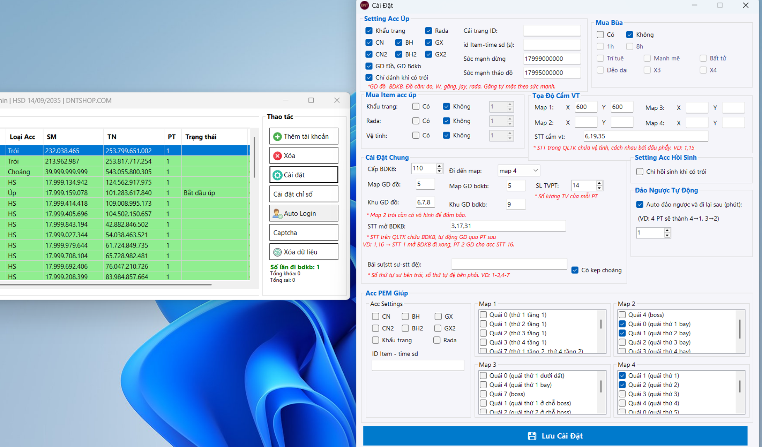Click the Cài đặt chỉ số button
Screen dimensions: 762x447
(x=303, y=194)
